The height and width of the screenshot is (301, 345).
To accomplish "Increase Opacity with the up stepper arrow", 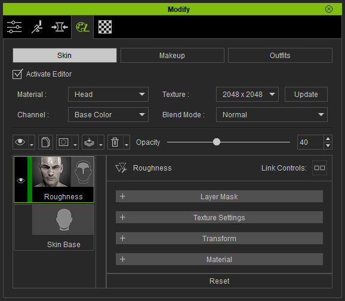I will [x=328, y=139].
